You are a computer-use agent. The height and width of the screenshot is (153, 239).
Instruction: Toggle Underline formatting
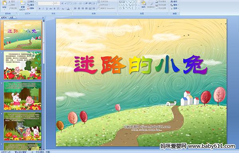click(x=47, y=9)
